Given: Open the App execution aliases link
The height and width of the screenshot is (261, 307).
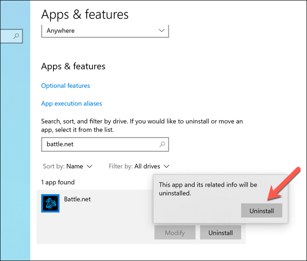Looking at the screenshot, I should 71,103.
